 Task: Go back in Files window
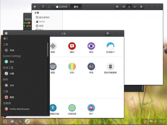[x=43, y=7]
